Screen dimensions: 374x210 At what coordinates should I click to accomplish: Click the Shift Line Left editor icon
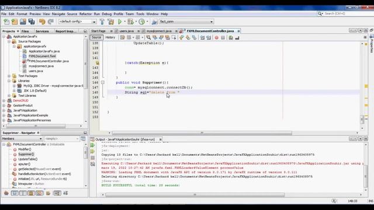[x=202, y=37]
